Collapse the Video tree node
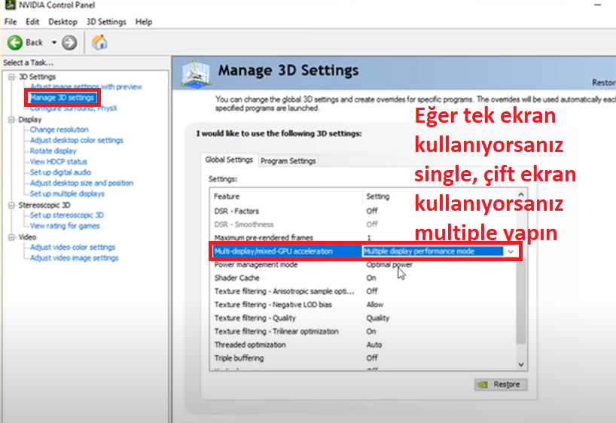This screenshot has width=616, height=423. pyautogui.click(x=12, y=237)
